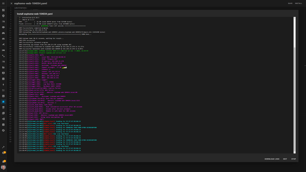Viewport: 306px width, 172px height.
Task: Open the diagonal arrows sidebar icon
Action: click(3, 56)
